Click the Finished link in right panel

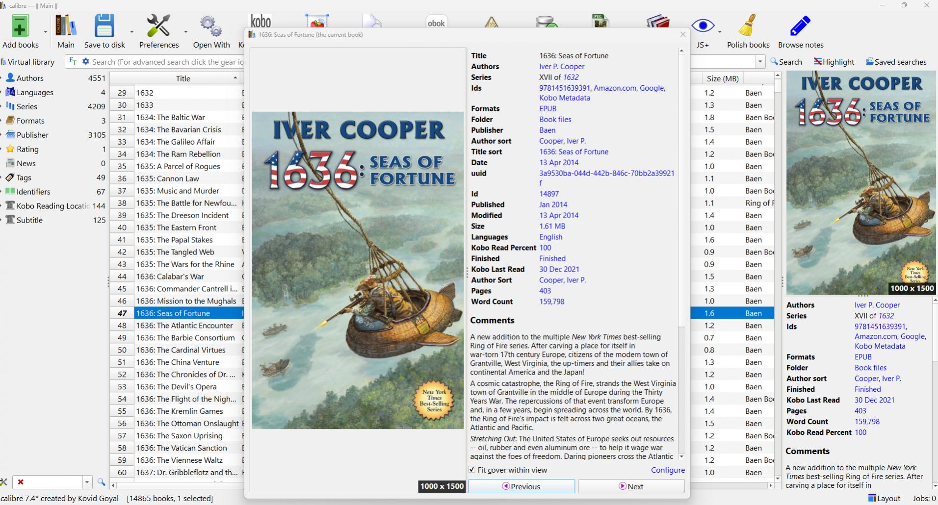(x=867, y=389)
